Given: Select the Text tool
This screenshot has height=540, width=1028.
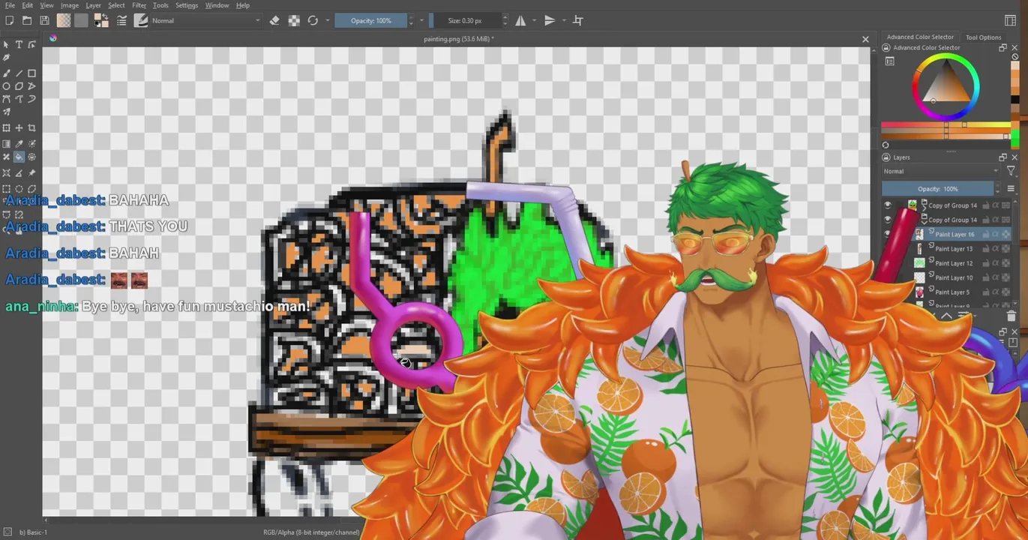Looking at the screenshot, I should point(19,45).
